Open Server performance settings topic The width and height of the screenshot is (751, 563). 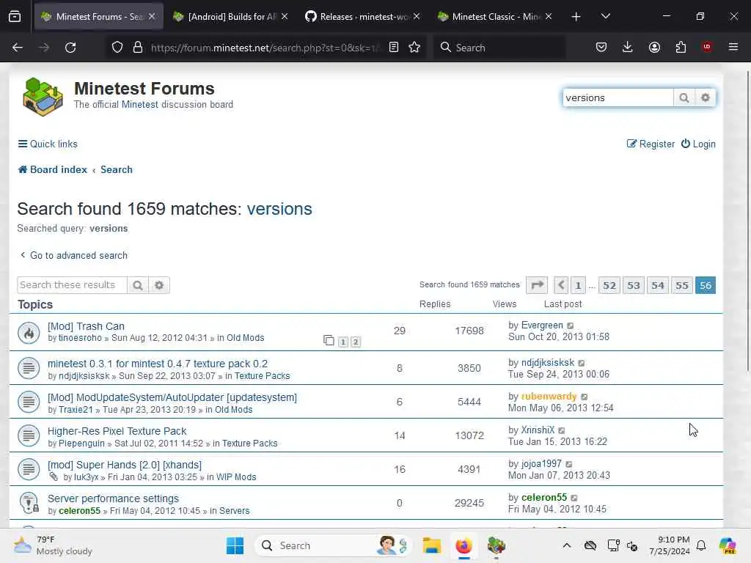[113, 498]
